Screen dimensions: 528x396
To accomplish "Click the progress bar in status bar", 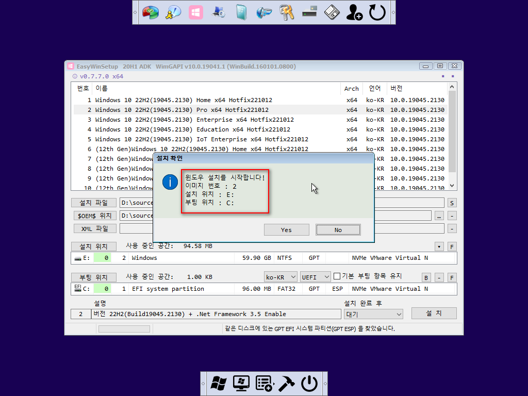I will (x=124, y=329).
